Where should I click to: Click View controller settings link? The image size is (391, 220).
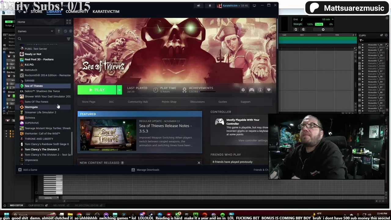click(253, 141)
